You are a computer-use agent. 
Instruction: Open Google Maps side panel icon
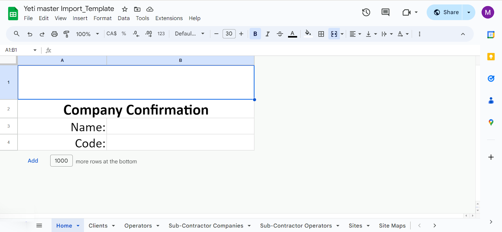coord(491,122)
